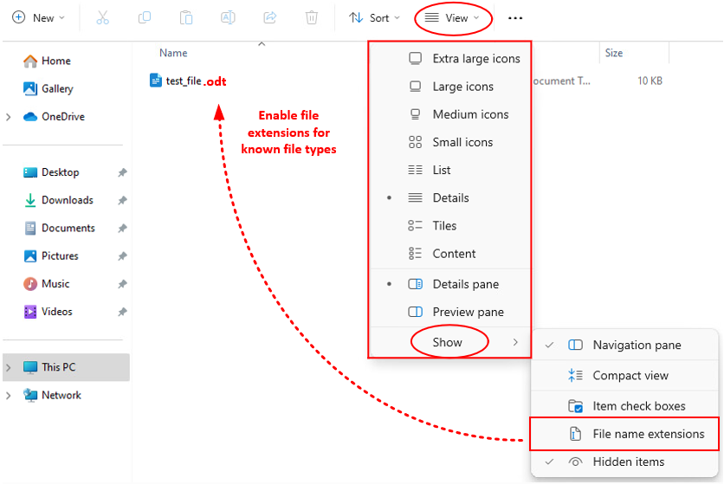The image size is (724, 491).
Task: Toggle Navigation pane visibility
Action: pyautogui.click(x=624, y=345)
